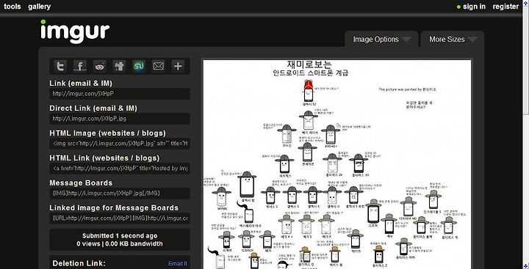Click the 'Message Boards' heading
Screen dimensions: 529x269
click(81, 183)
